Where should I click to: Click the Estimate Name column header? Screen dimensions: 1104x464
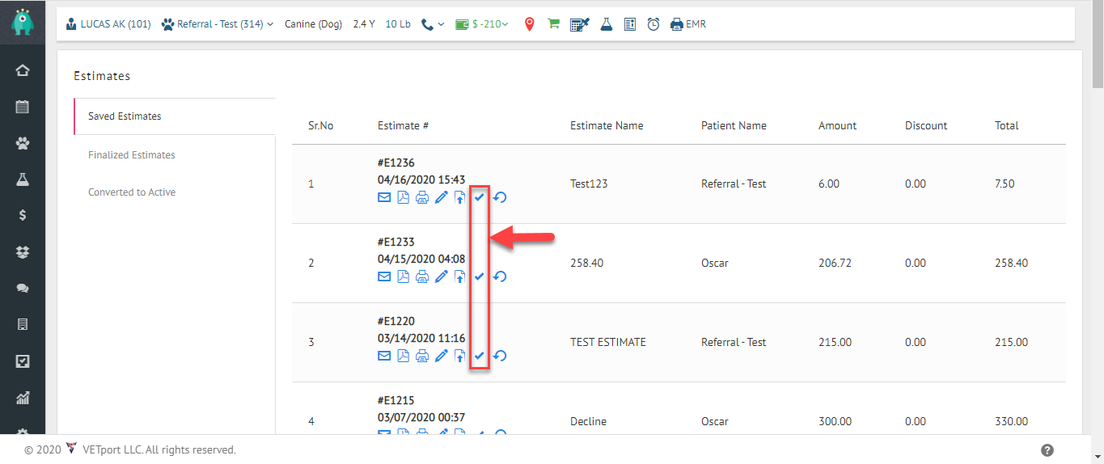[607, 125]
